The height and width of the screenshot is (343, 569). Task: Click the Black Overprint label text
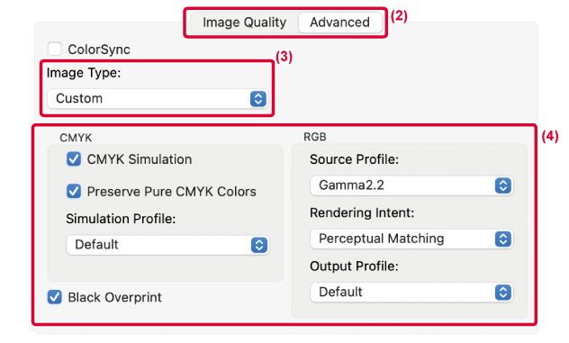(114, 297)
